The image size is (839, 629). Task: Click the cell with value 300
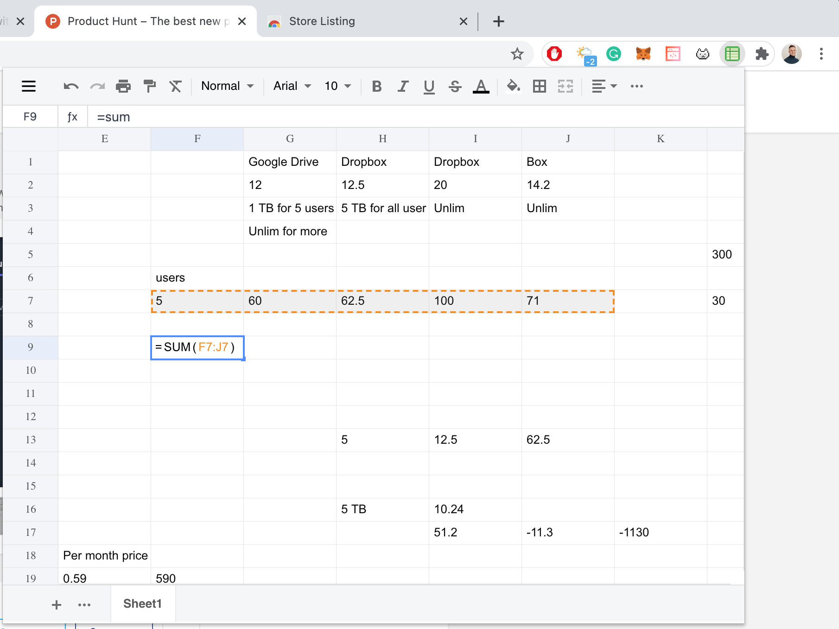tap(725, 255)
